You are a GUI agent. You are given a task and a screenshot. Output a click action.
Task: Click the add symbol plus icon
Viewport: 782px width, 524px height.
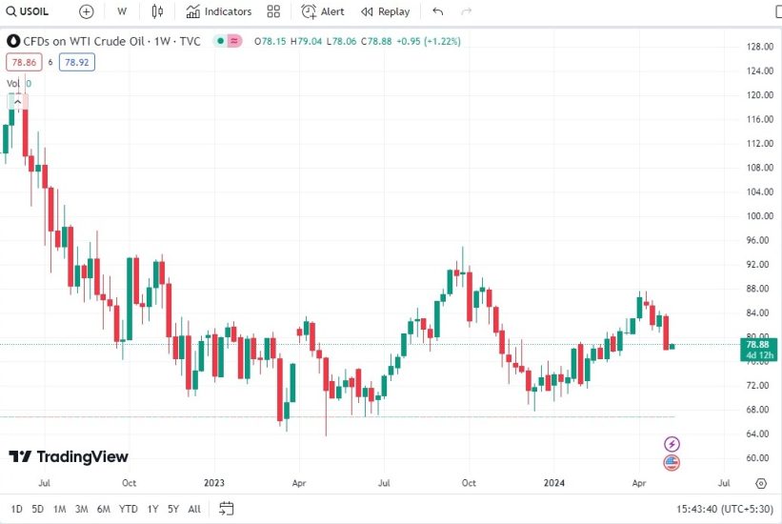pyautogui.click(x=87, y=11)
